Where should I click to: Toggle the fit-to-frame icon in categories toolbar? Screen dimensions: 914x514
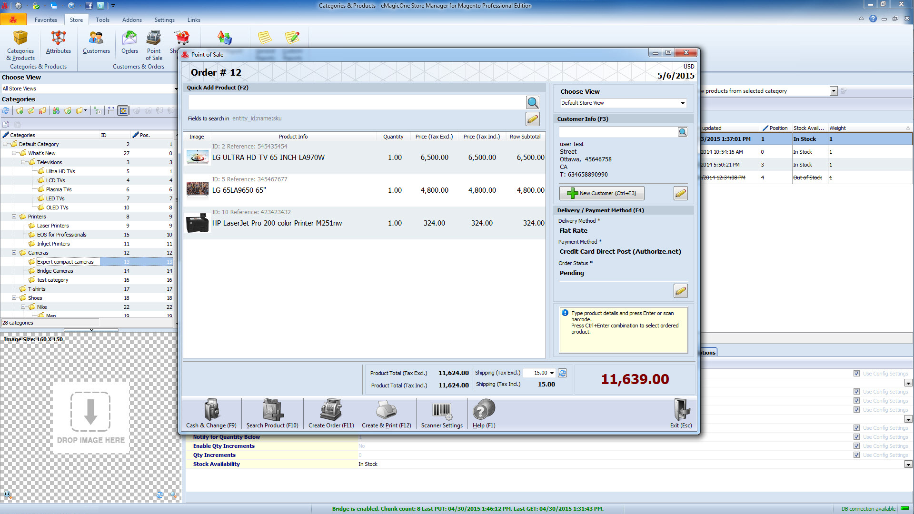click(123, 110)
